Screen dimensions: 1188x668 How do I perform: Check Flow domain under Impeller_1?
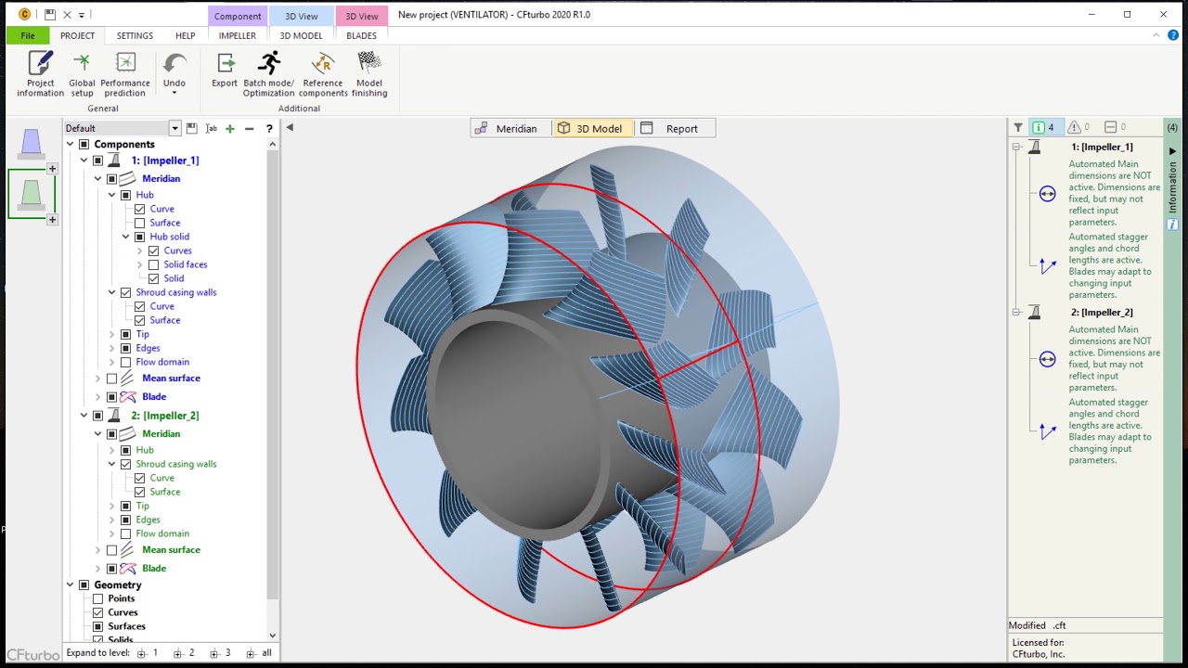click(126, 362)
